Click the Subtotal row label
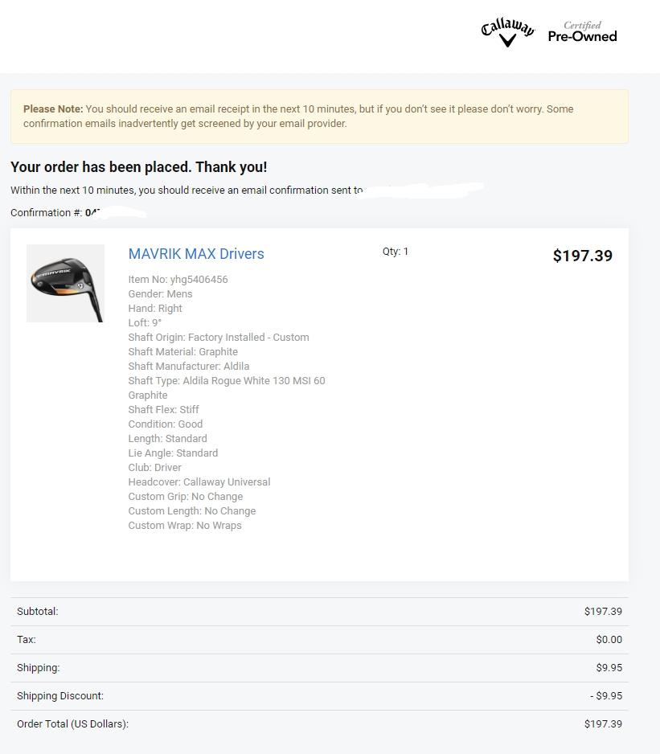Viewport: 660px width, 754px height. click(38, 612)
